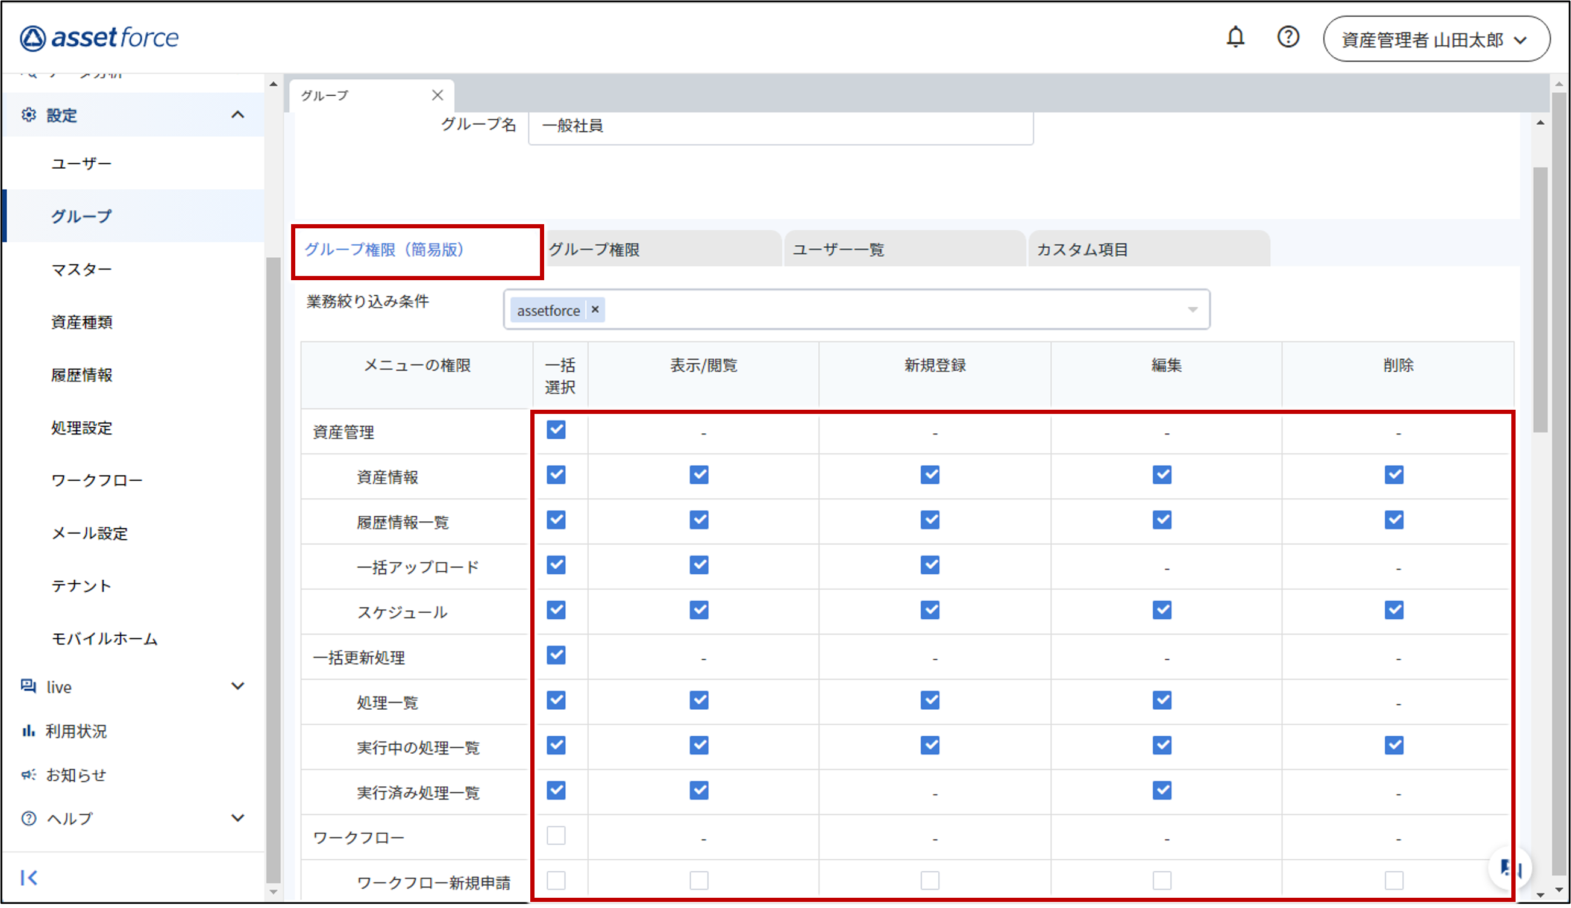
Task: Collapse the sidebar with the arrow icon
Action: (29, 877)
